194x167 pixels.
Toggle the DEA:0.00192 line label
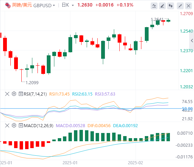pyautogui.click(x=125, y=126)
